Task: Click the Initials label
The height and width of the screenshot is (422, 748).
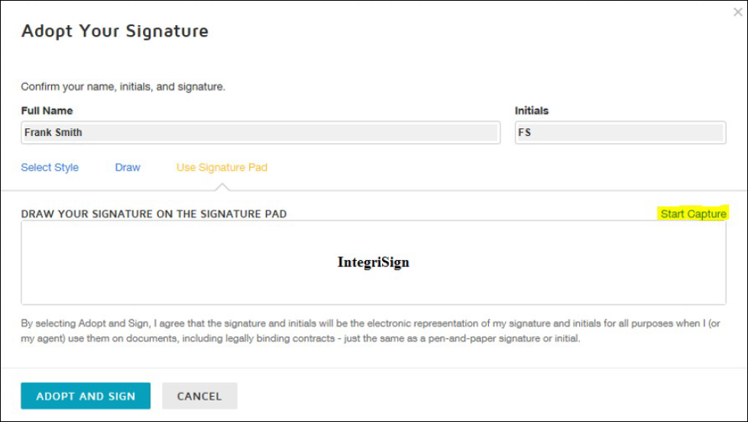Action: coord(532,111)
